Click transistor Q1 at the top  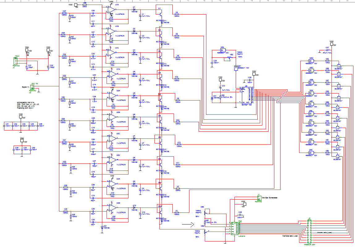160,12
